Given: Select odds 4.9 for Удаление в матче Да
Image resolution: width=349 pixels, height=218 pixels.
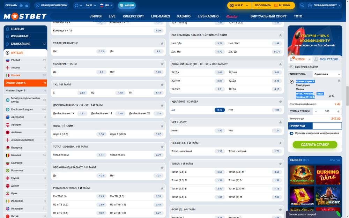Looking at the screenshot, I should click(x=158, y=51).
